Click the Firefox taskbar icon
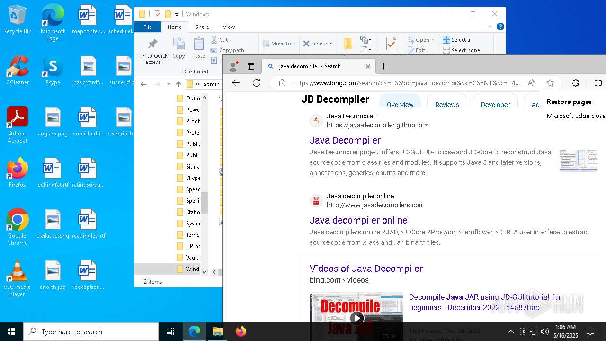The image size is (606, 341). [241, 332]
